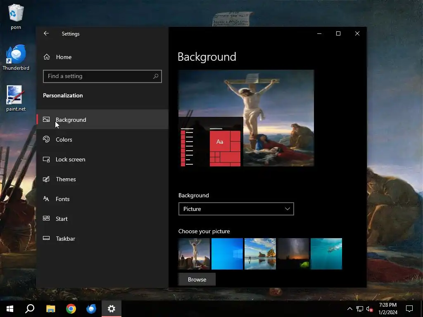Focus the Find a setting search box

coord(102,76)
